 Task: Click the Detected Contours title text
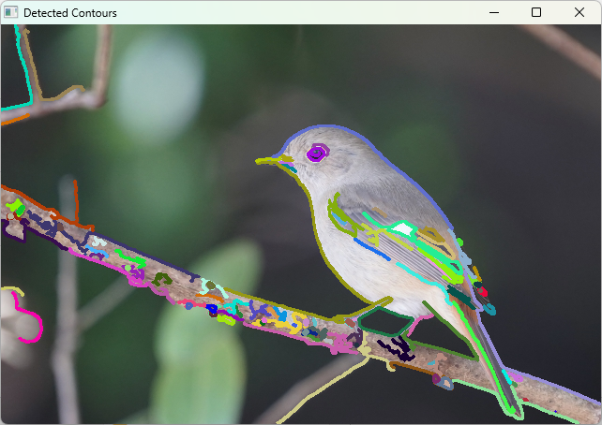pyautogui.click(x=70, y=13)
